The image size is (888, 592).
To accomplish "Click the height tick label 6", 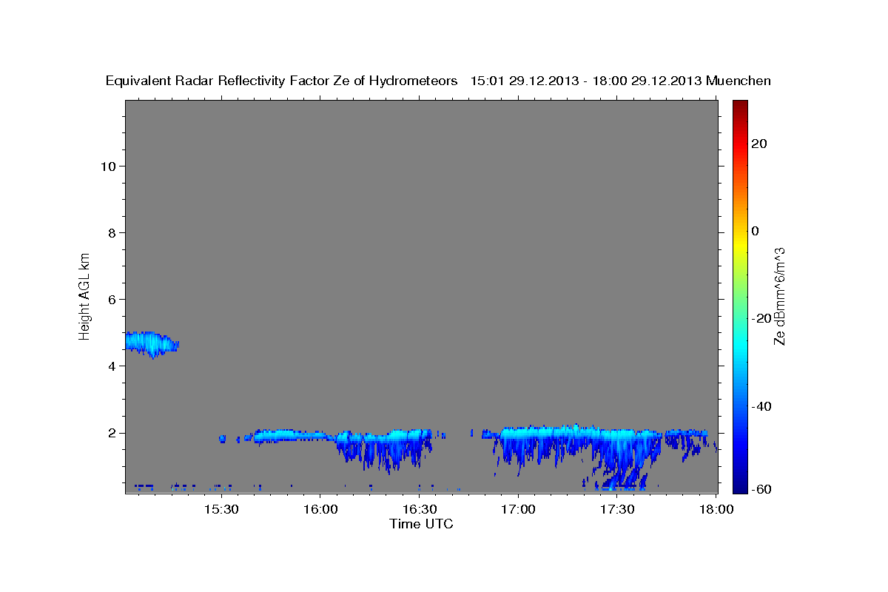I will click(x=111, y=299).
